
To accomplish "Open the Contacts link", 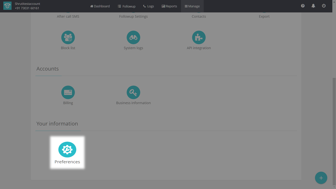I will click(199, 16).
